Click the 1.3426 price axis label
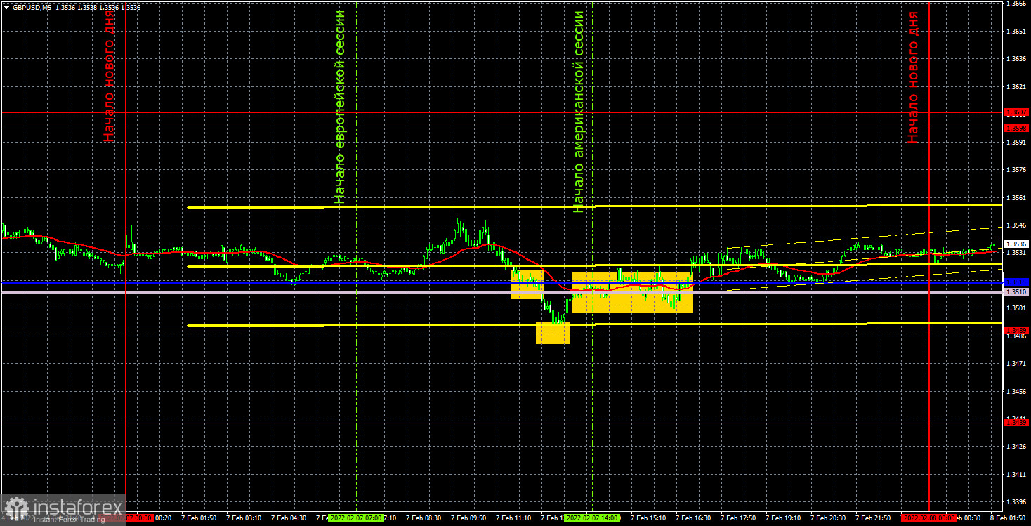This screenshot has height=526, width=1031. click(1016, 447)
